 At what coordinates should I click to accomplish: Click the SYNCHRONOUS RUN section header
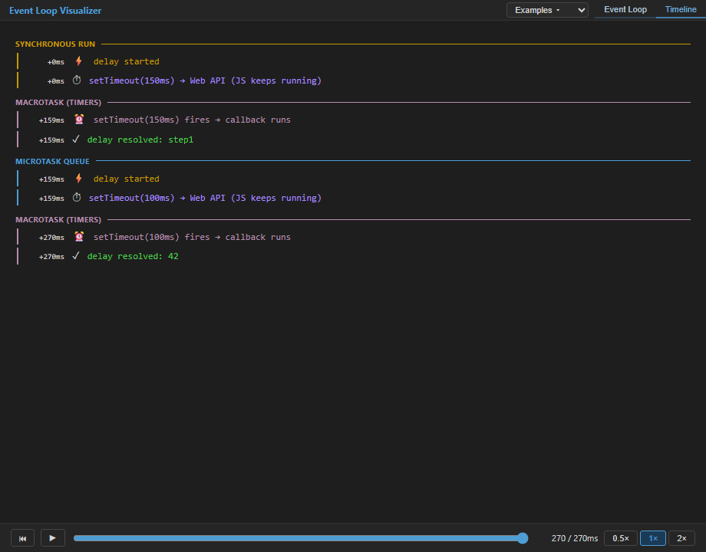click(x=55, y=44)
